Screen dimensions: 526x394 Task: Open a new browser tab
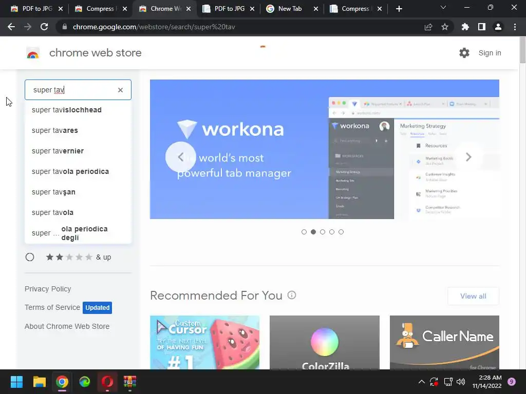399,9
